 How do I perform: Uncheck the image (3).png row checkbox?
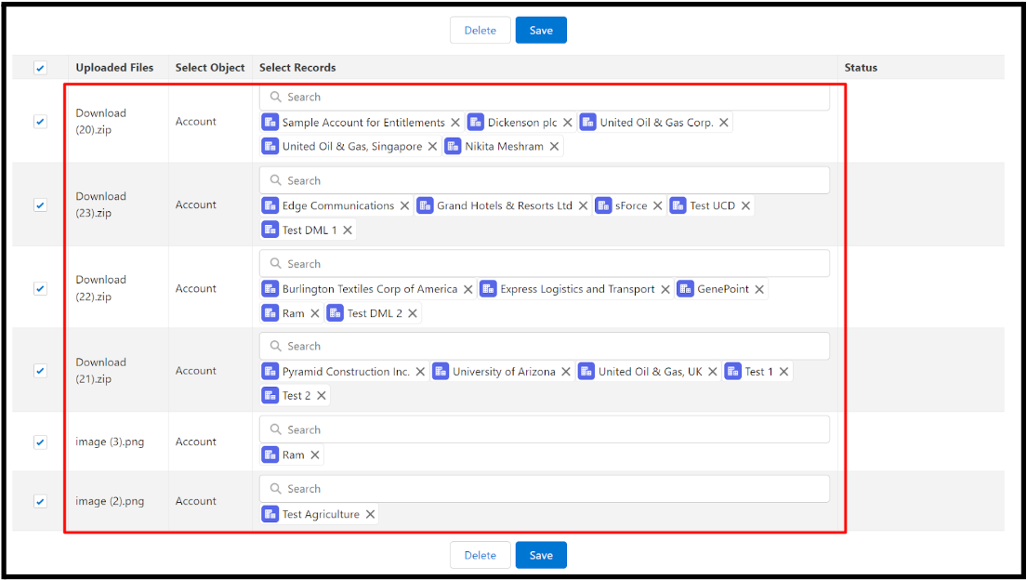[x=41, y=442]
